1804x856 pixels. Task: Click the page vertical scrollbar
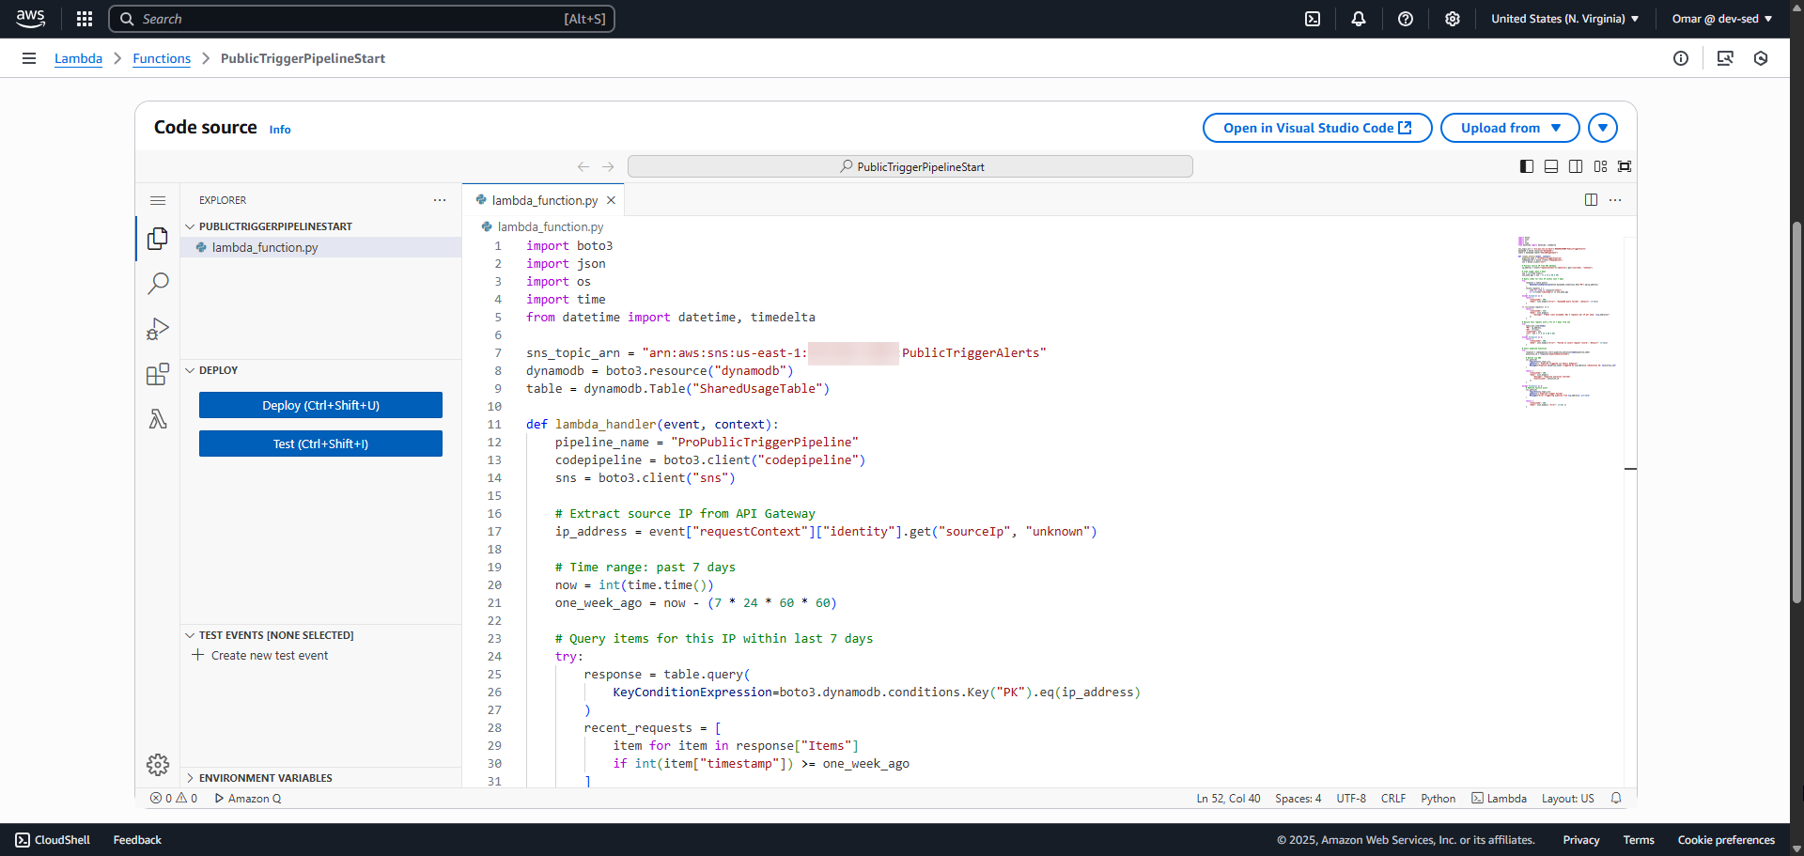[1796, 413]
